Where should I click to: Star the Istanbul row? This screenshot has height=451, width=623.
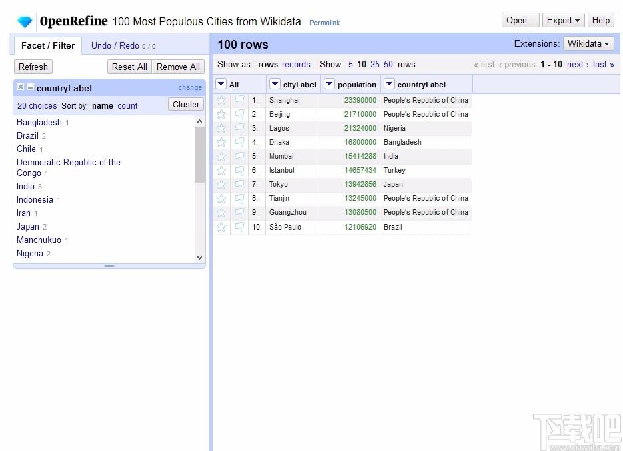pyautogui.click(x=221, y=171)
